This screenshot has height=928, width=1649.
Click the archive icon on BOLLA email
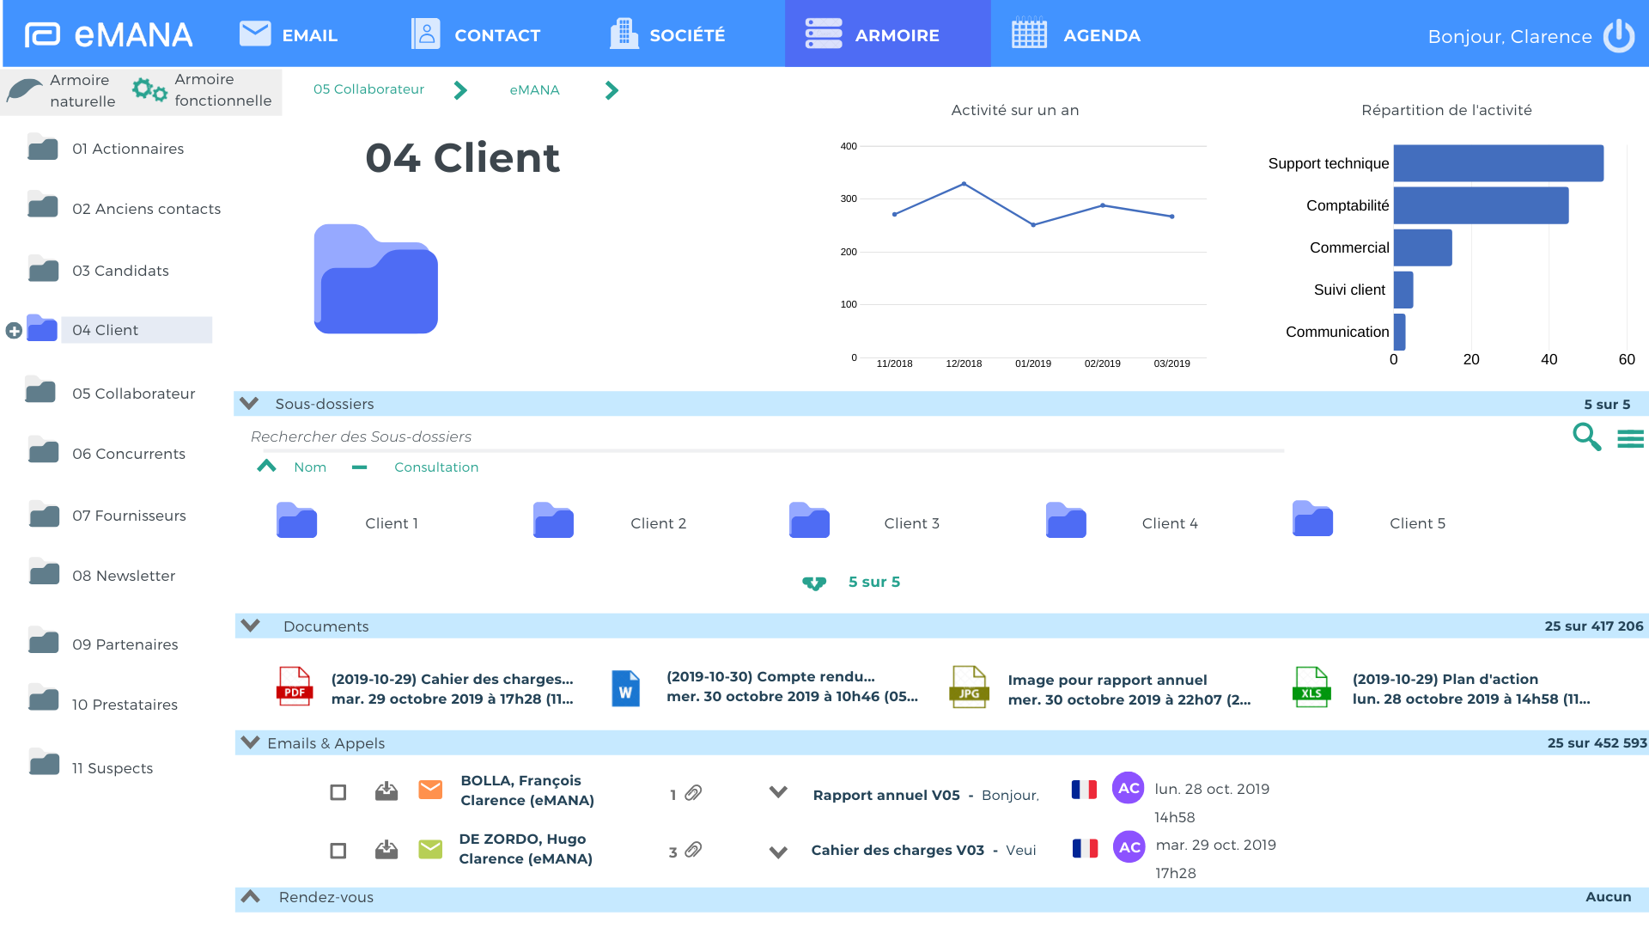tap(386, 791)
